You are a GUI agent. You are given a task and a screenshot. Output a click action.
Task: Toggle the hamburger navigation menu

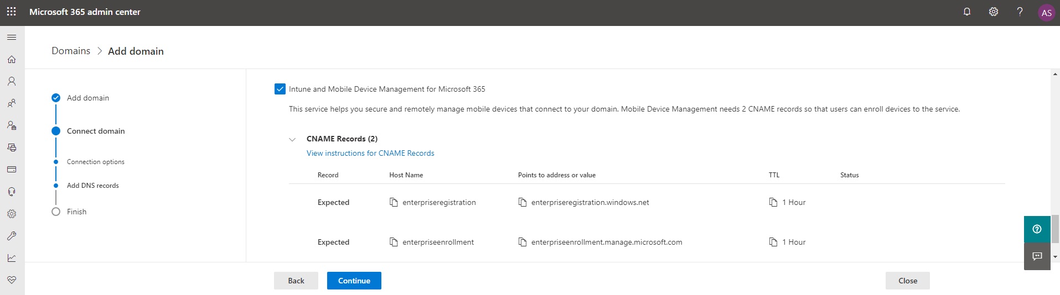pos(12,37)
